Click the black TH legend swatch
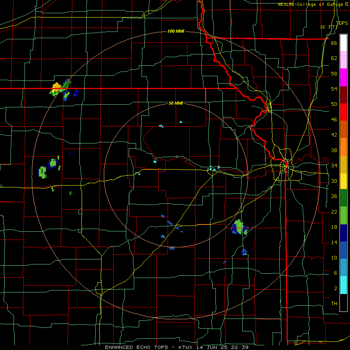 coord(343,303)
